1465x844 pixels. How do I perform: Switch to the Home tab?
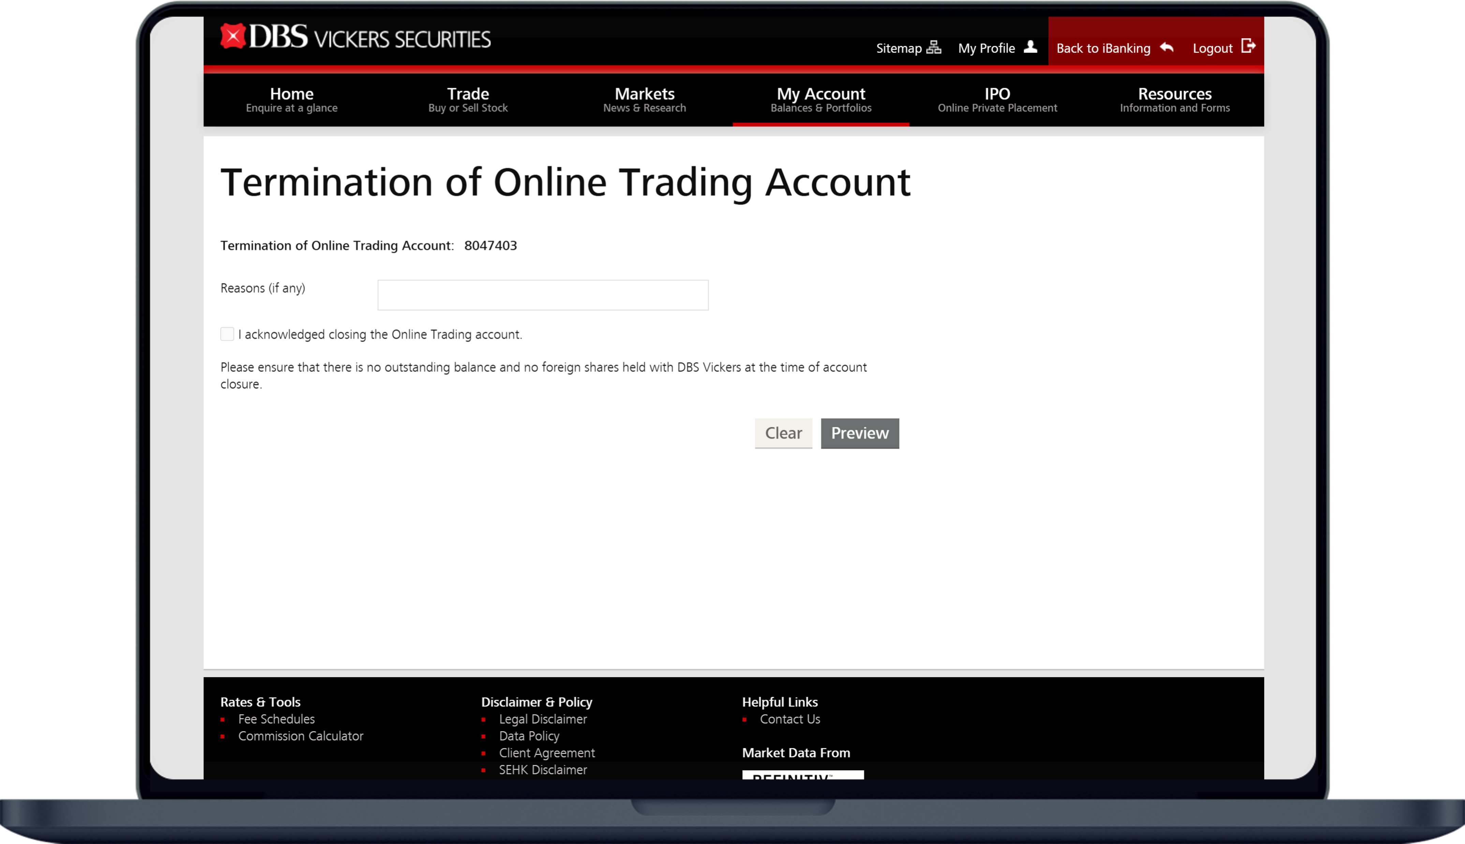(x=292, y=99)
